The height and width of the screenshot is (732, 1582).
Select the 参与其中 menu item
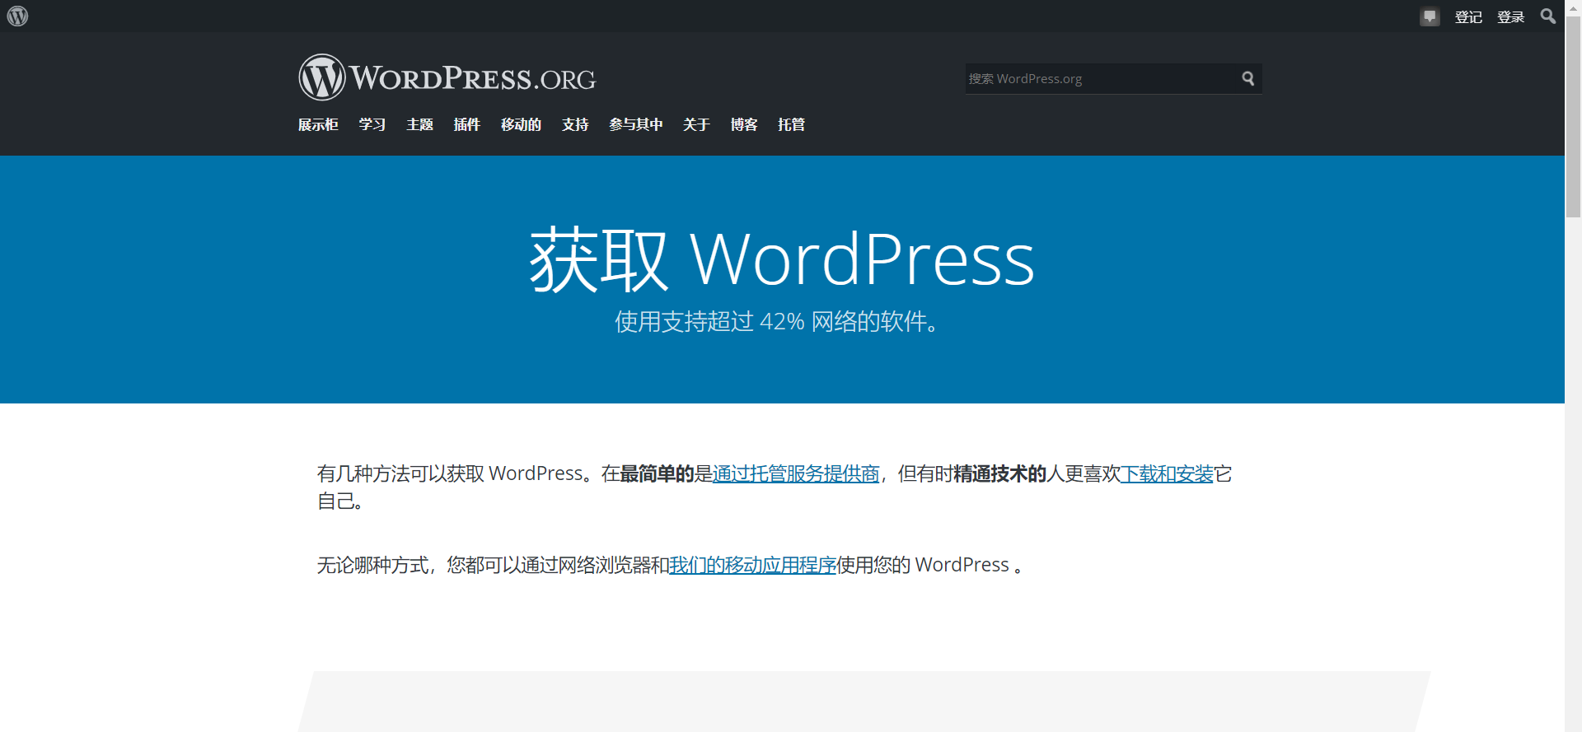[x=636, y=124]
